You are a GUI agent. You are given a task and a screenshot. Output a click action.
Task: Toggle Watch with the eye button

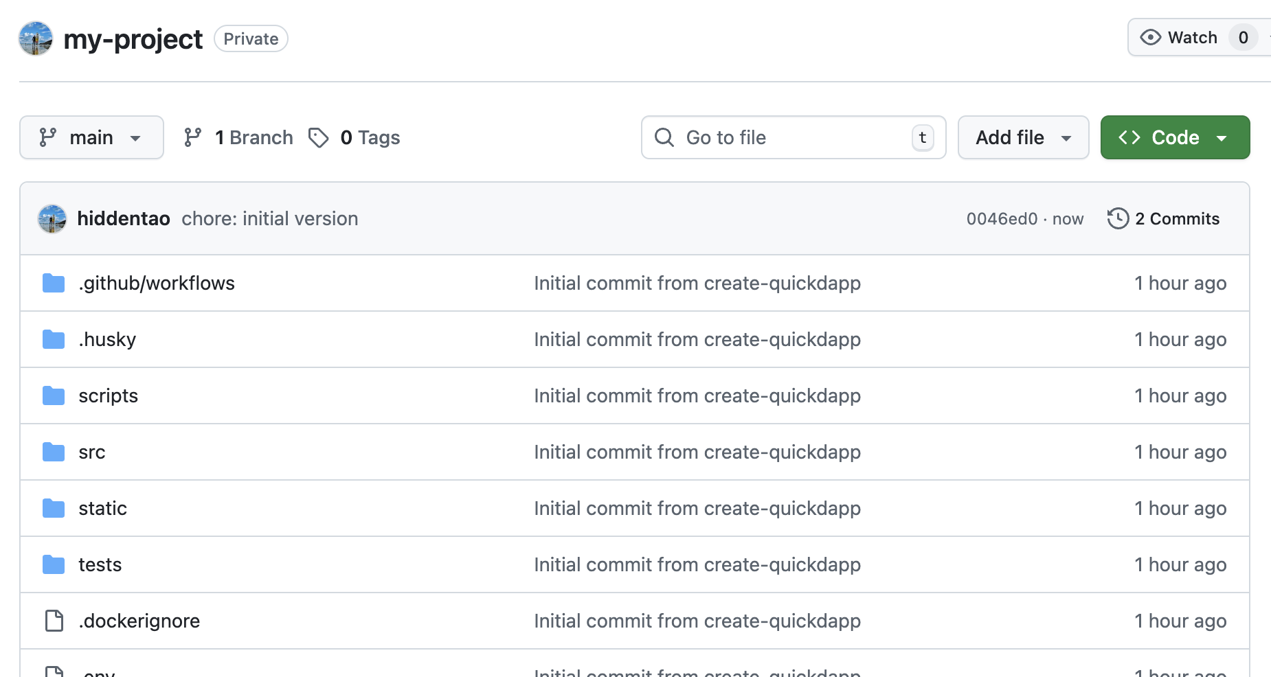coord(1179,38)
